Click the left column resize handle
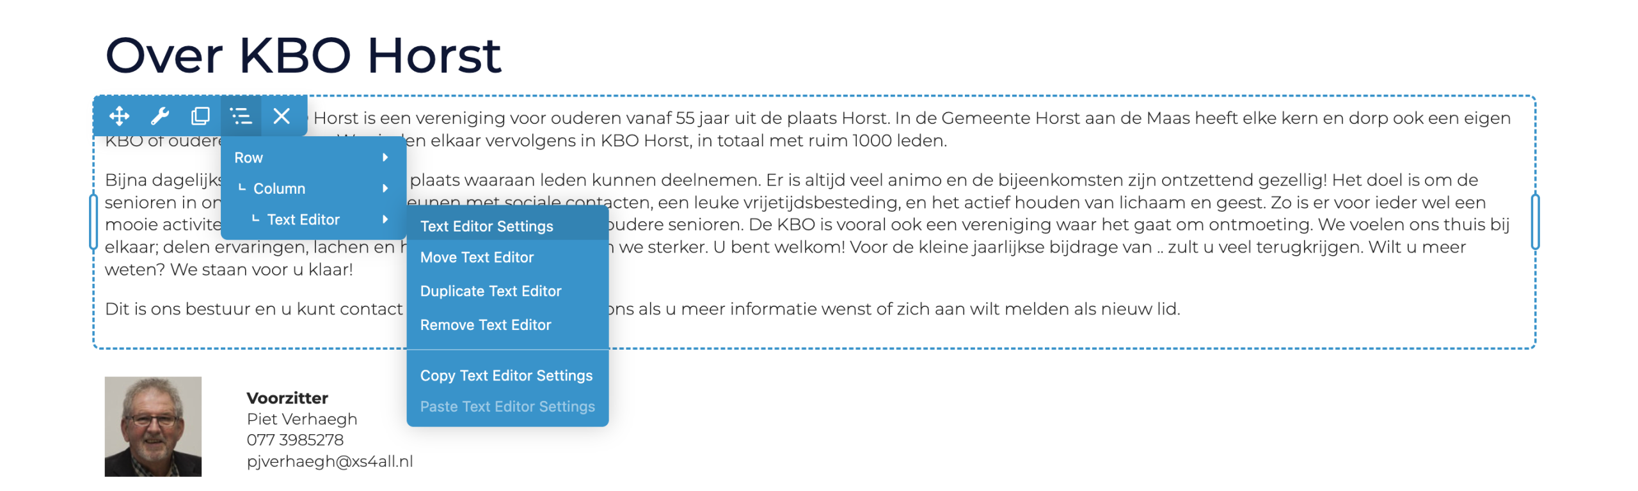 pos(93,222)
